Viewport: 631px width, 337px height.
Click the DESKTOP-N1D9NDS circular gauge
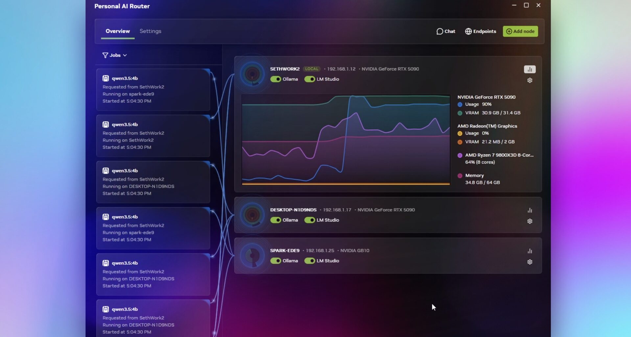click(x=252, y=215)
